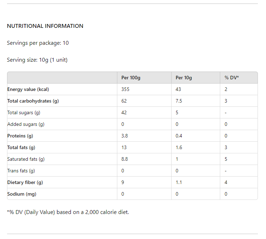The width and height of the screenshot is (266, 239).
Task: Select the Saturated fats (g) label
Action: [x=26, y=159]
